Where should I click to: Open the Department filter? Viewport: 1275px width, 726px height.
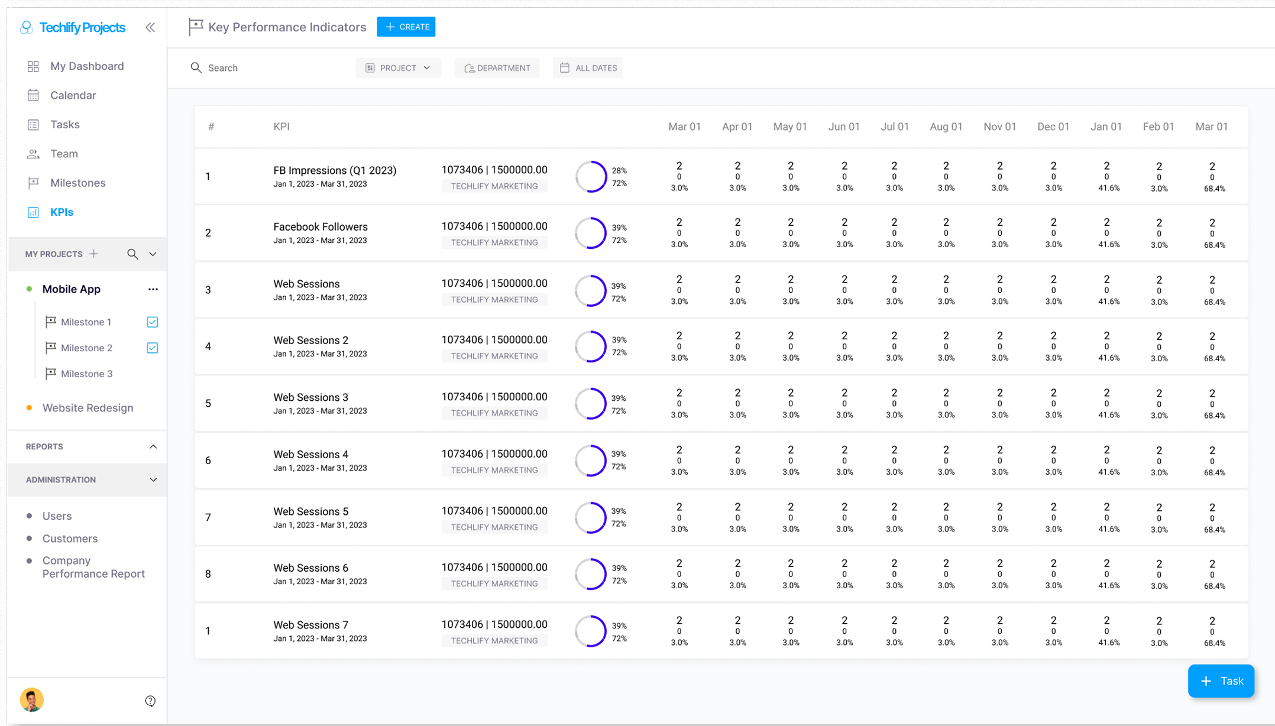pos(497,68)
